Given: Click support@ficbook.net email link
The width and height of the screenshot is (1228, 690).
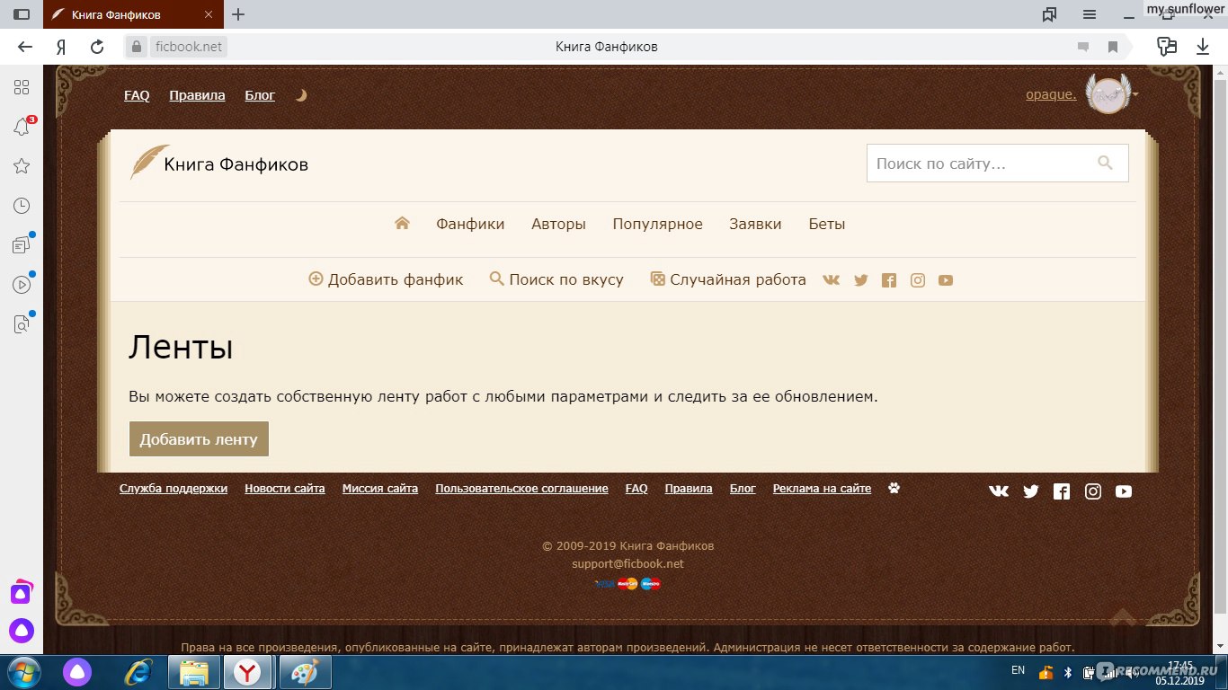Looking at the screenshot, I should [x=627, y=563].
